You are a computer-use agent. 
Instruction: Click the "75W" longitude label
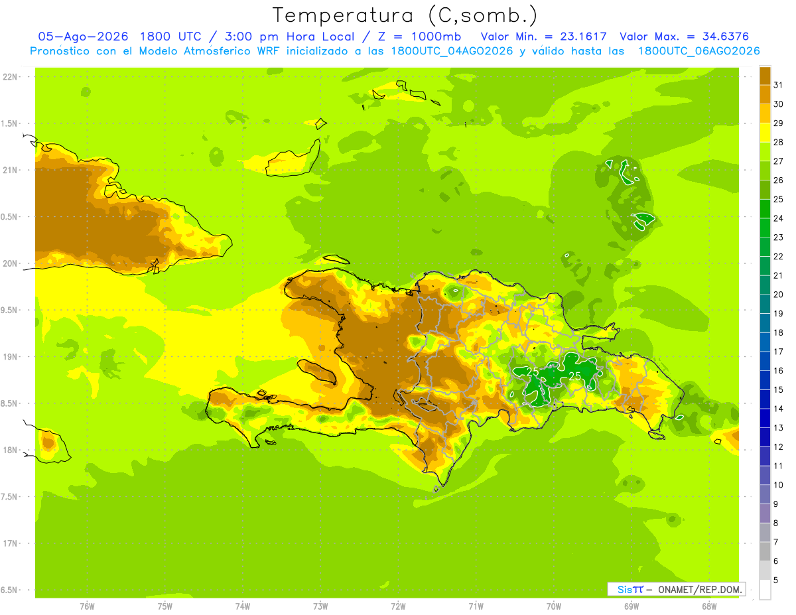tap(165, 606)
